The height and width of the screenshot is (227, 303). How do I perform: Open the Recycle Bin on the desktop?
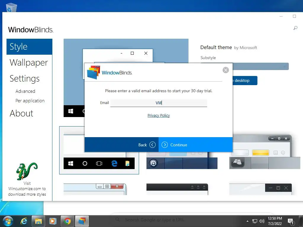pos(12,7)
